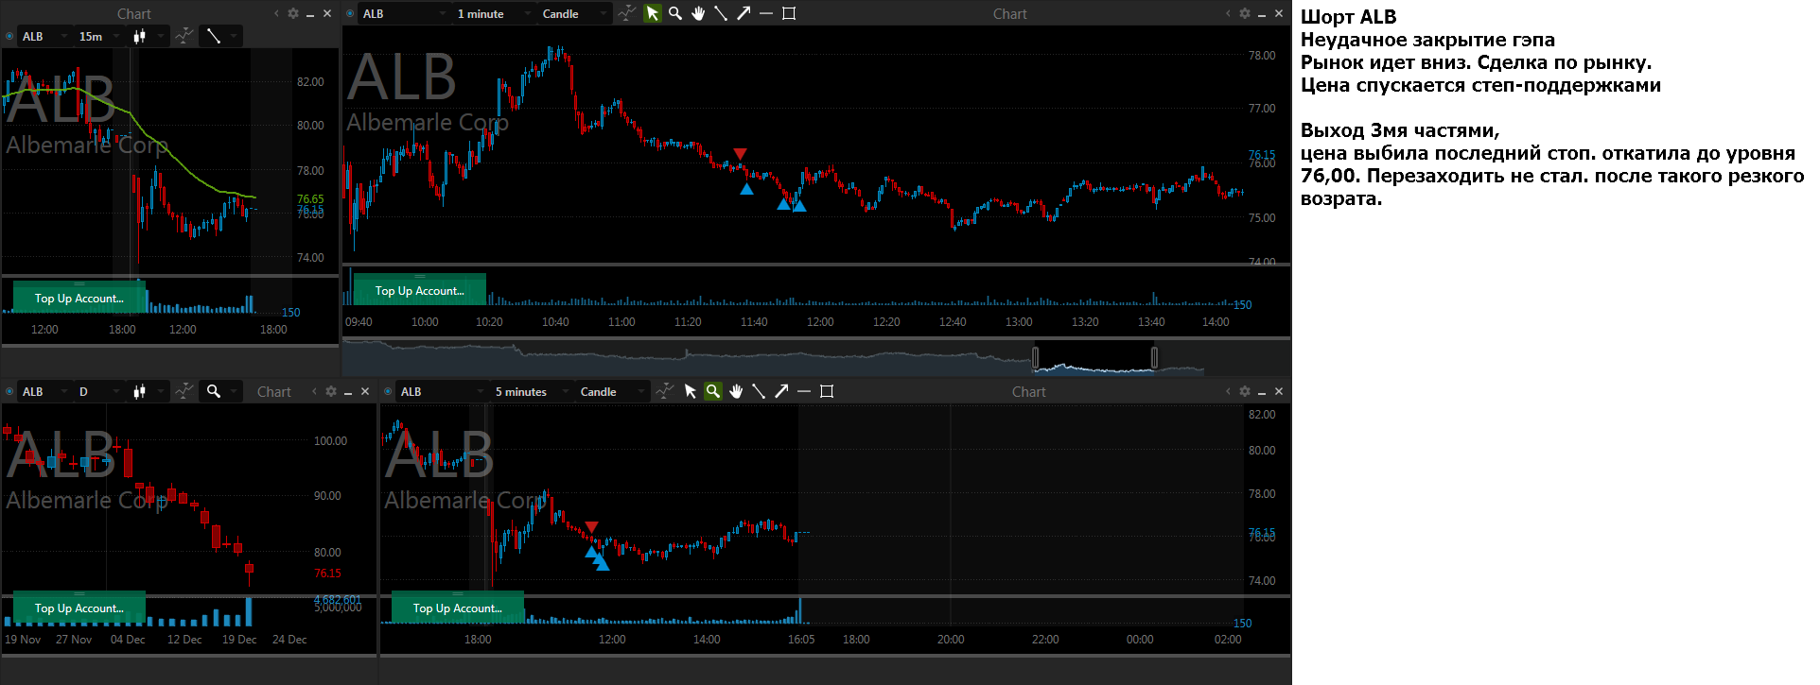Screen dimensions: 1820x685
Task: Select the rectangle tool in 5 minutes chart
Action: tap(827, 391)
